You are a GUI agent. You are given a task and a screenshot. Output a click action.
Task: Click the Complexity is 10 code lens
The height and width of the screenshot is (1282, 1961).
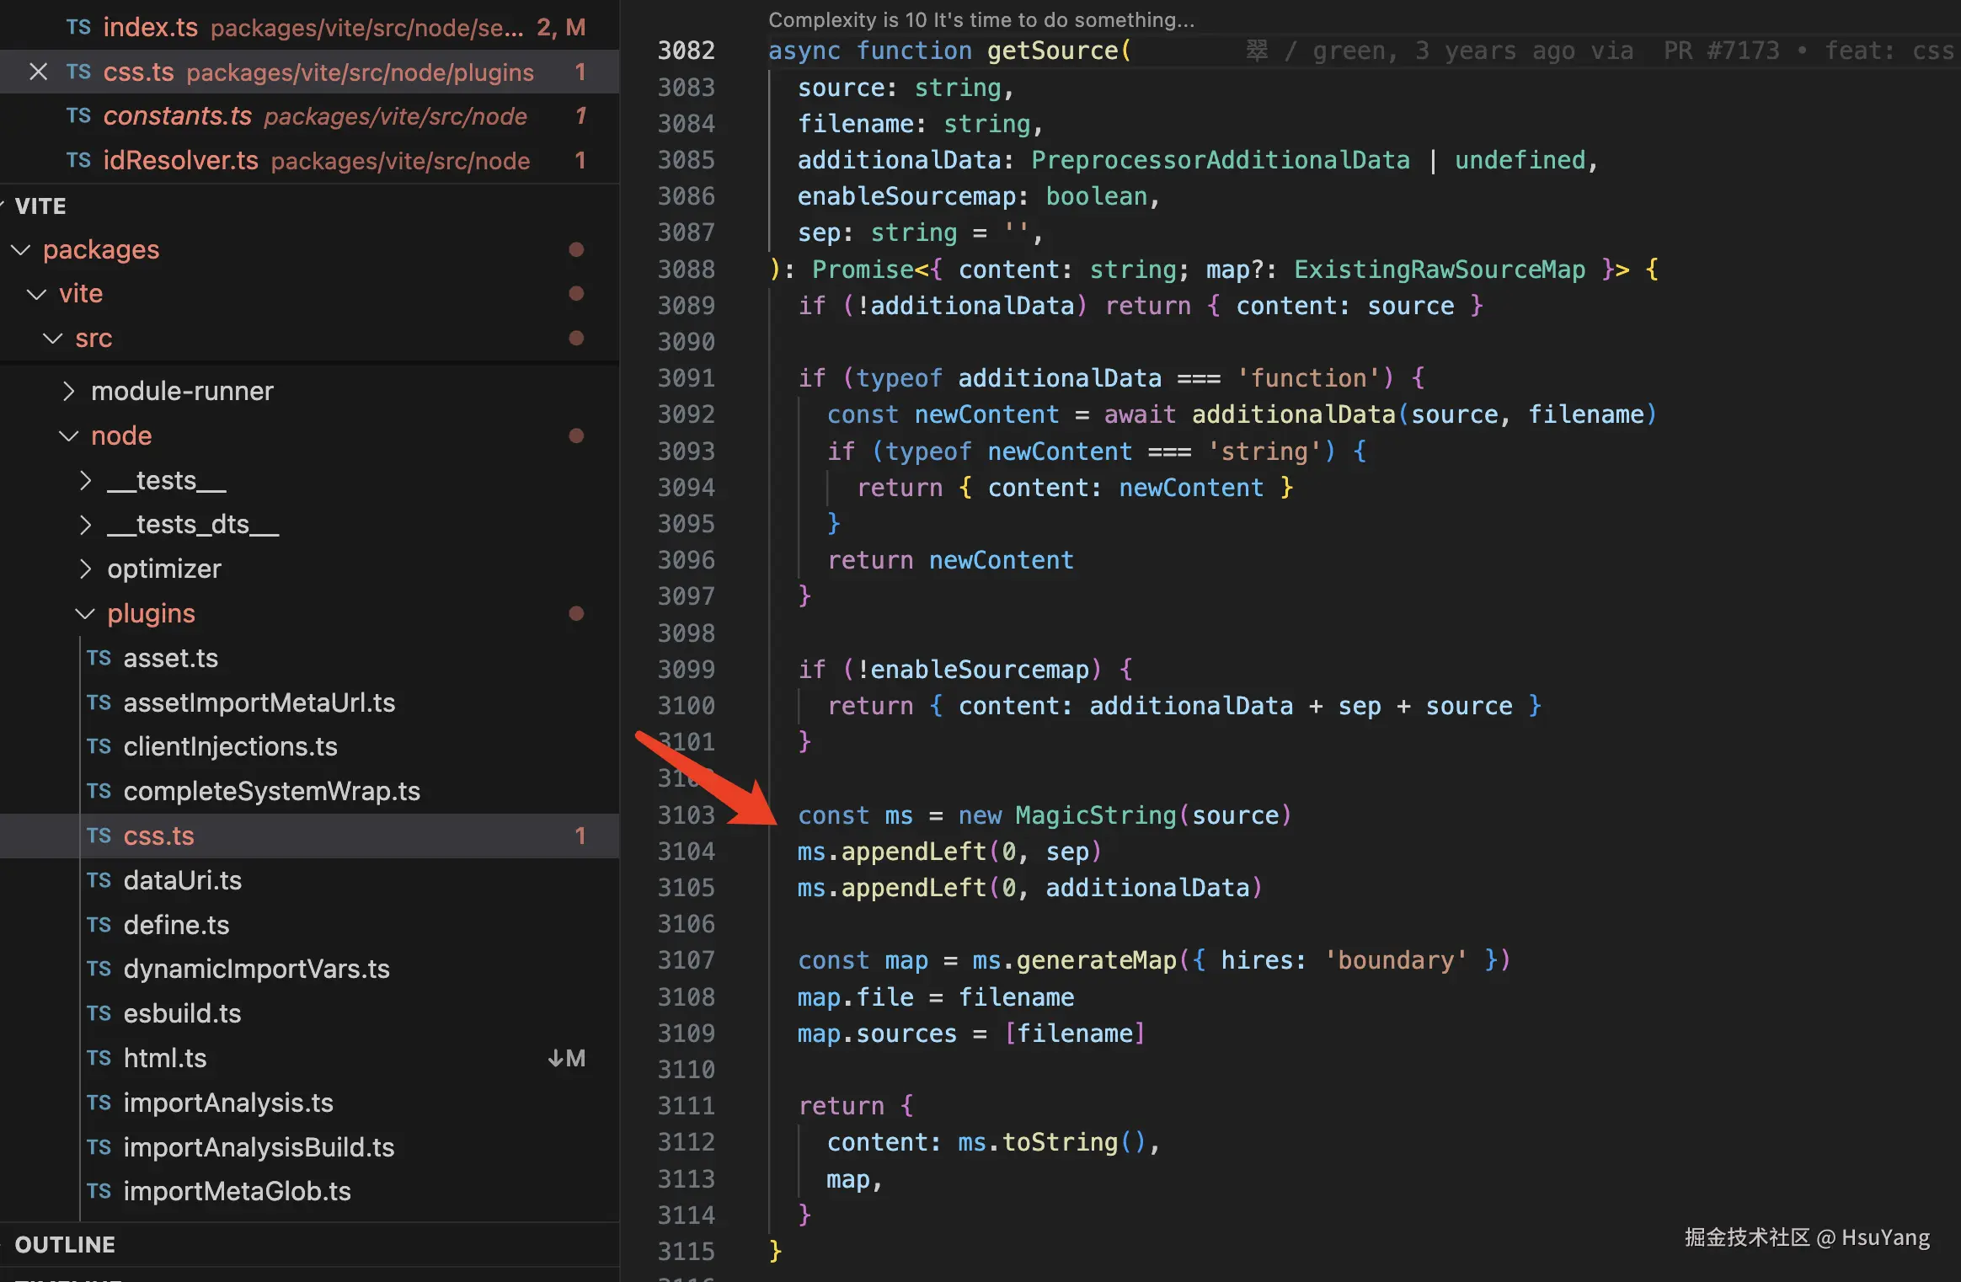click(x=980, y=19)
